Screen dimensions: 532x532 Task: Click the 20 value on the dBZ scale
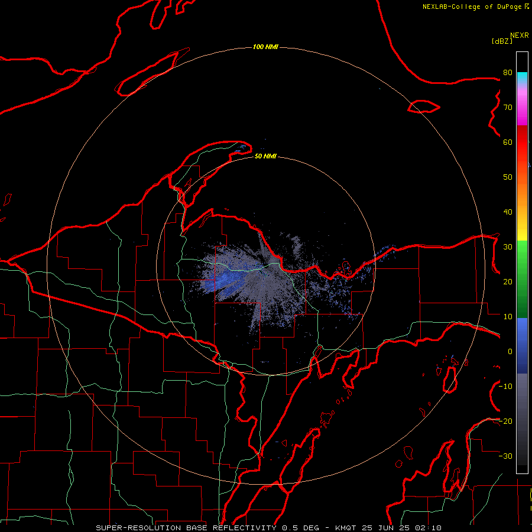pyautogui.click(x=508, y=282)
